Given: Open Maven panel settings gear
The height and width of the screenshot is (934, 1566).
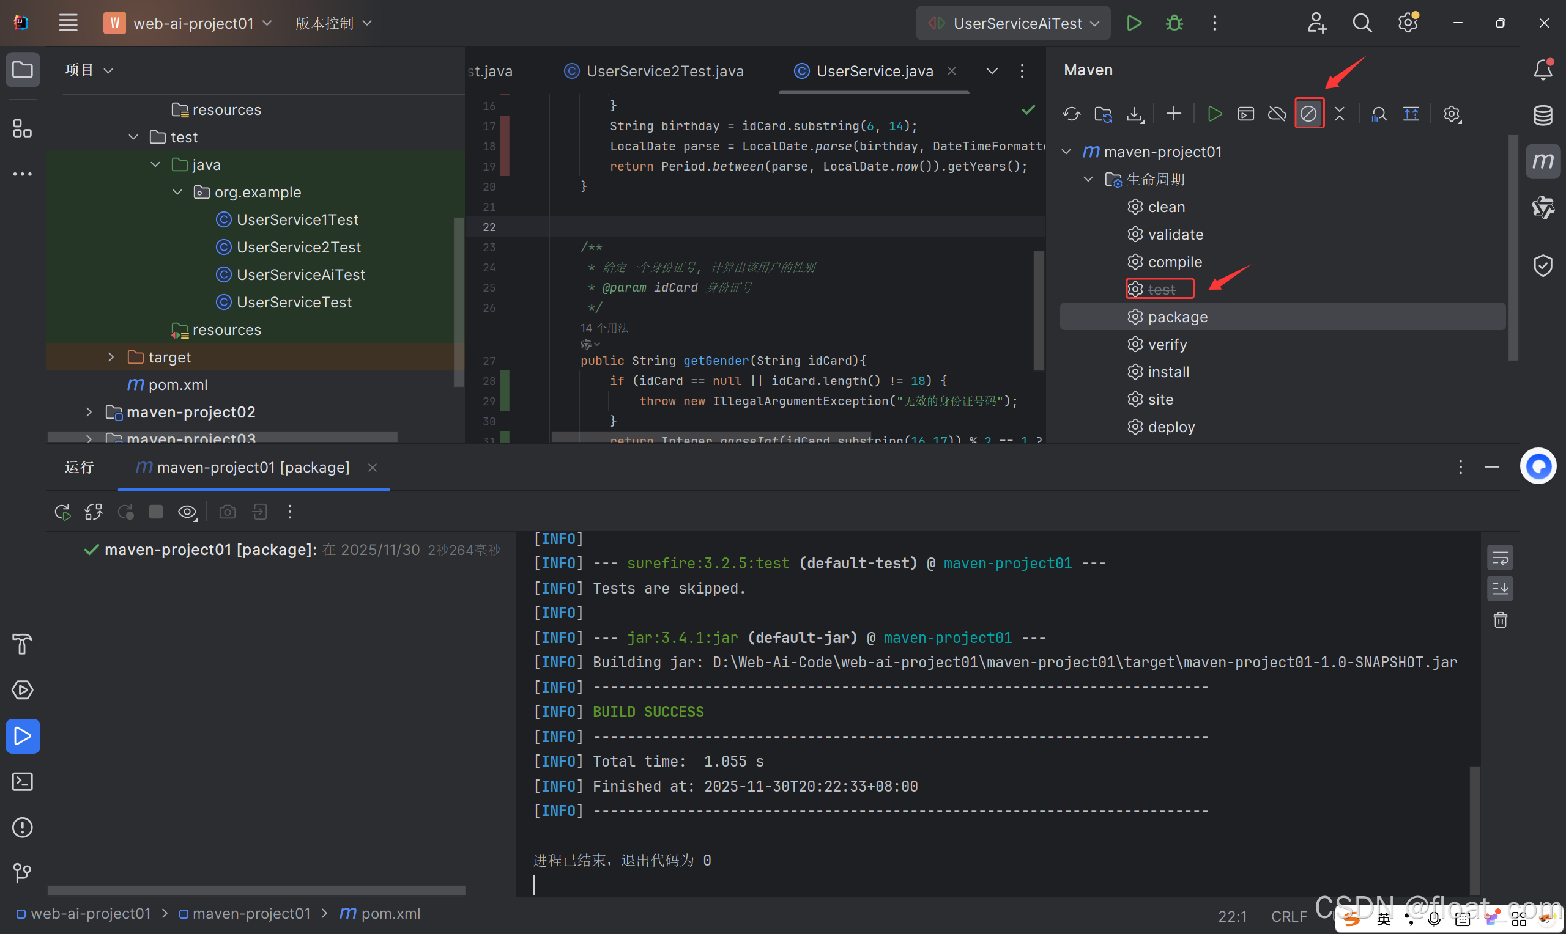Looking at the screenshot, I should [1452, 114].
